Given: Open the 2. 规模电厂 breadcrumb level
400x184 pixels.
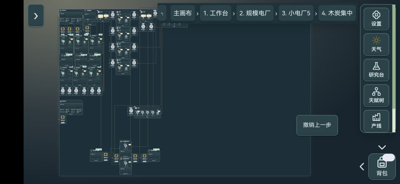Looking at the screenshot, I should [255, 13].
